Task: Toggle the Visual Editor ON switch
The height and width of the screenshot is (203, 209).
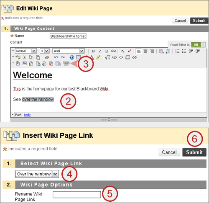Action: 198,45
